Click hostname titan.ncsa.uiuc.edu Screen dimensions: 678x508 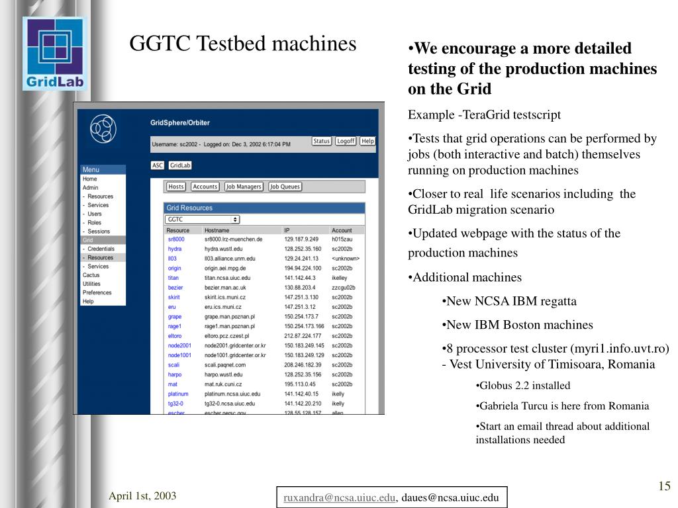point(227,278)
